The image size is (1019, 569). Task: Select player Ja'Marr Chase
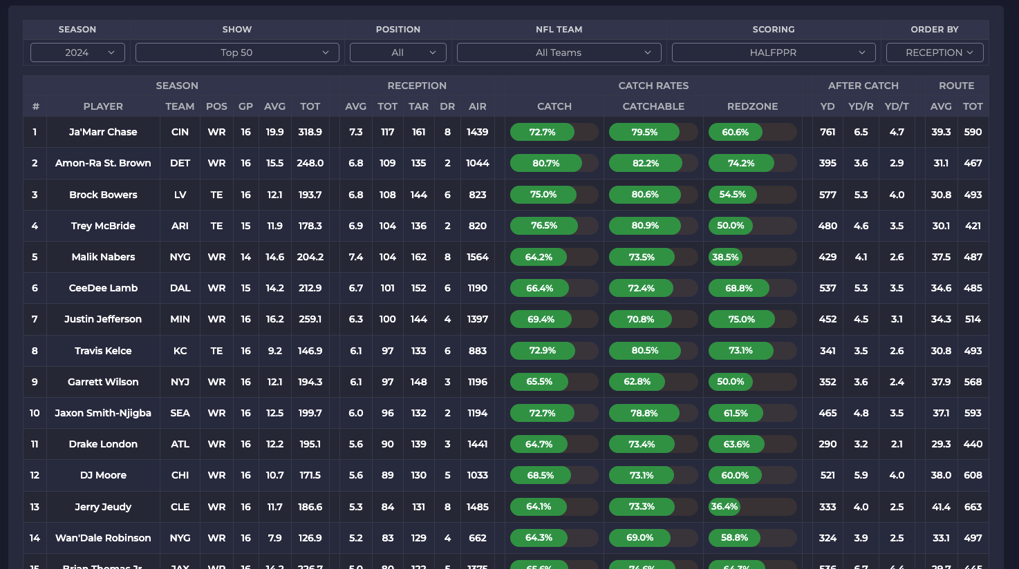[x=103, y=132]
